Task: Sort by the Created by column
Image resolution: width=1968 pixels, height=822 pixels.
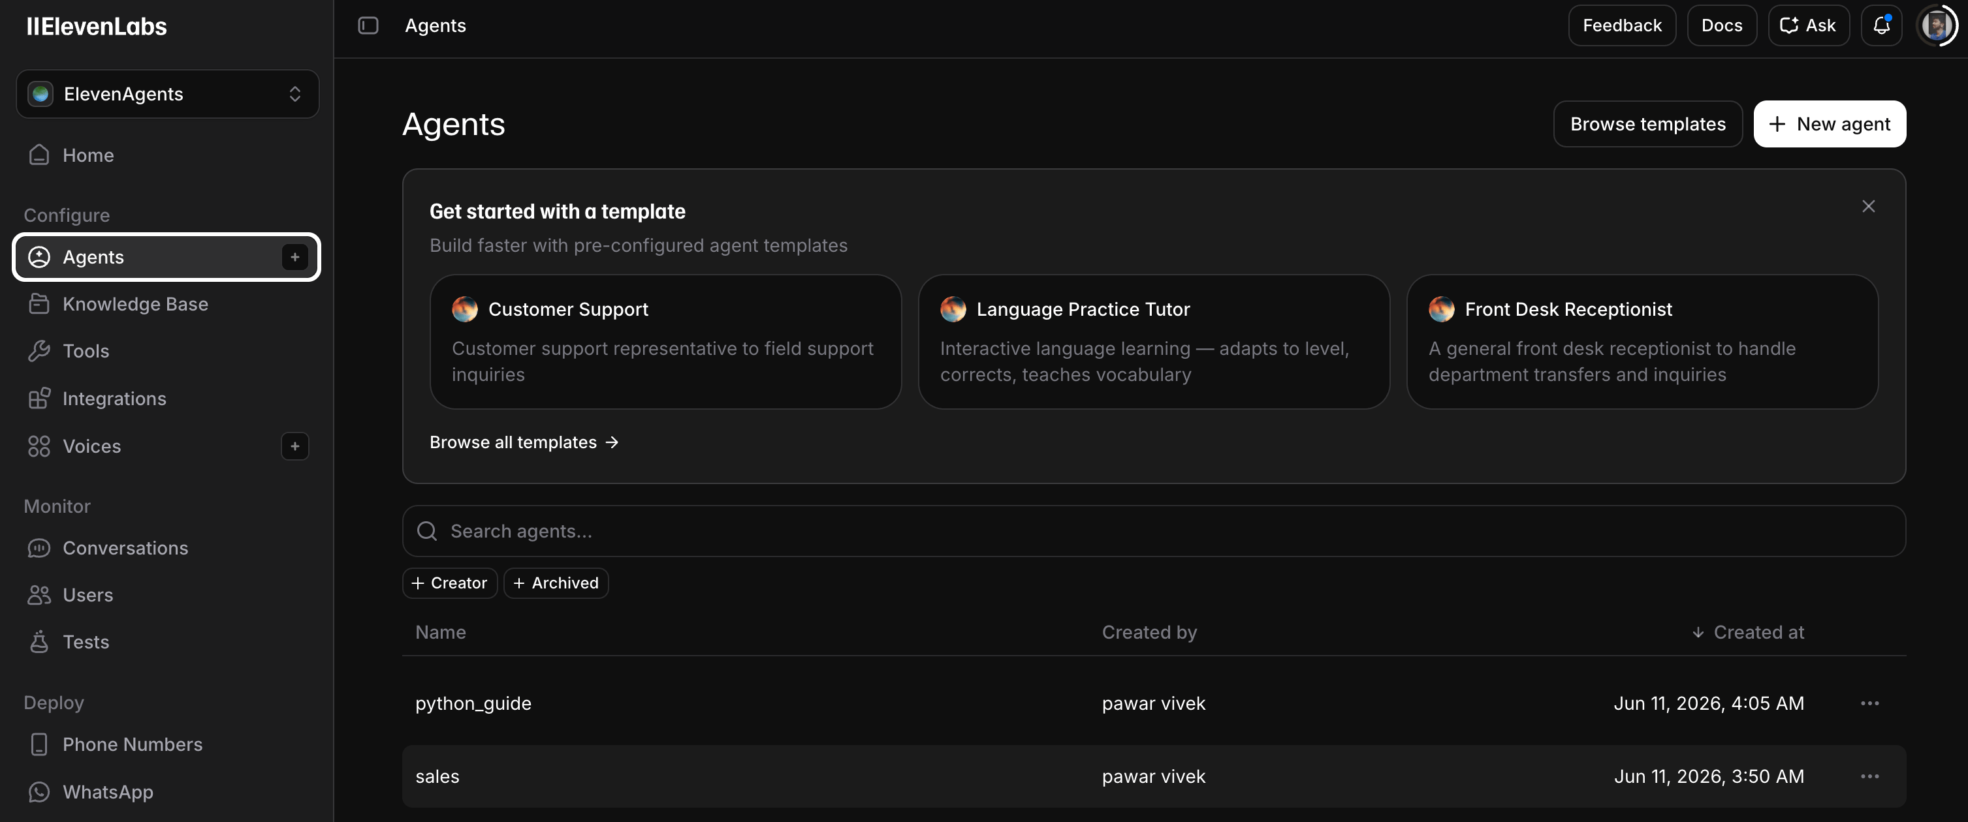Action: point(1149,633)
